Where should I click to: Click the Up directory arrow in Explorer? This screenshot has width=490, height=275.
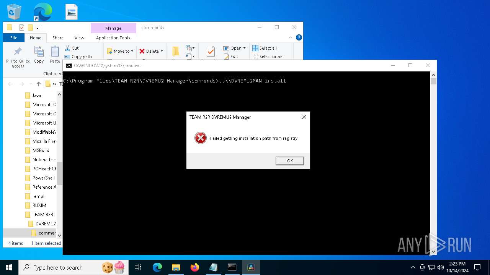coord(38,84)
